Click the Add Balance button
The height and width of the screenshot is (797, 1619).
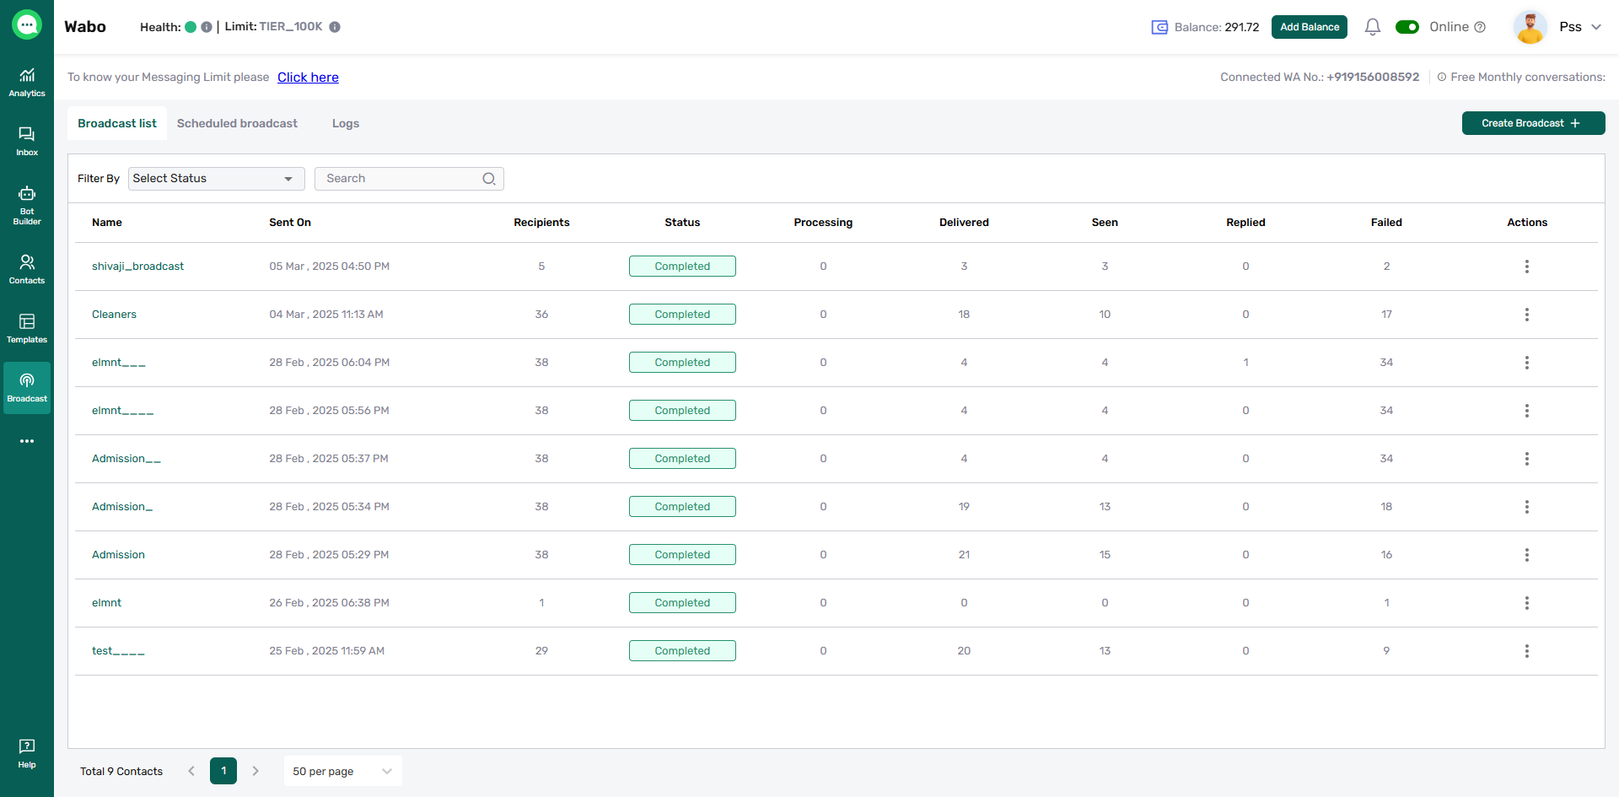pyautogui.click(x=1309, y=27)
